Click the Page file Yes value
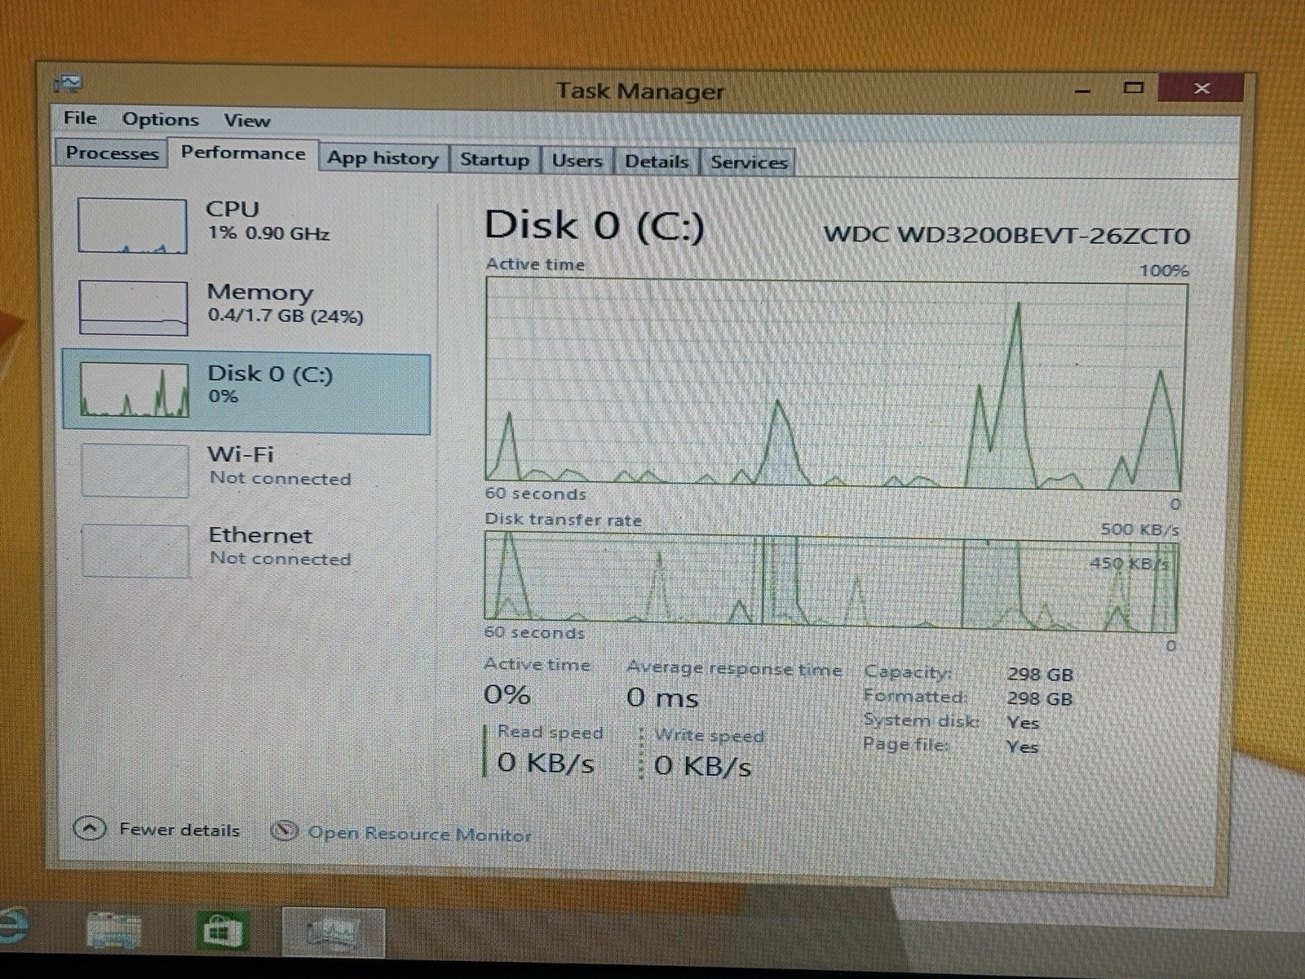The image size is (1305, 979). click(1022, 747)
